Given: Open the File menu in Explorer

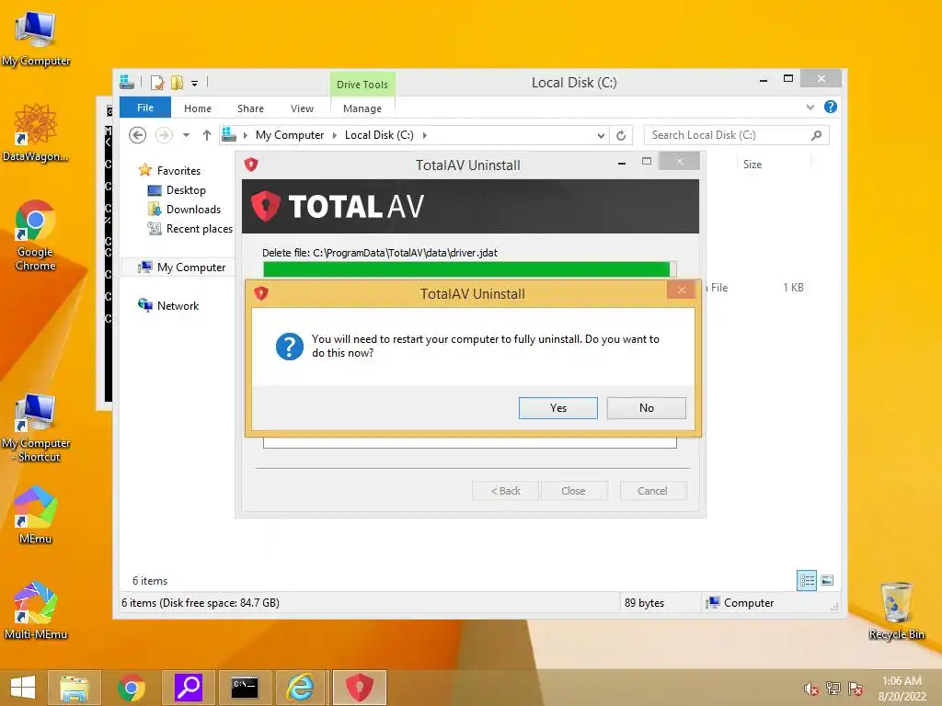Looking at the screenshot, I should [x=144, y=108].
